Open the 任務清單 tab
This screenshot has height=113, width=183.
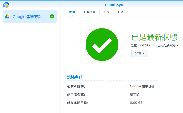click(x=90, y=12)
